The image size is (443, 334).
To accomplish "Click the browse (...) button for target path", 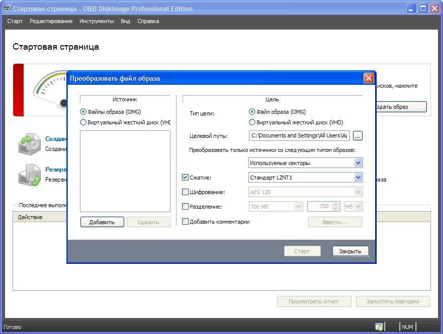I will [x=358, y=135].
